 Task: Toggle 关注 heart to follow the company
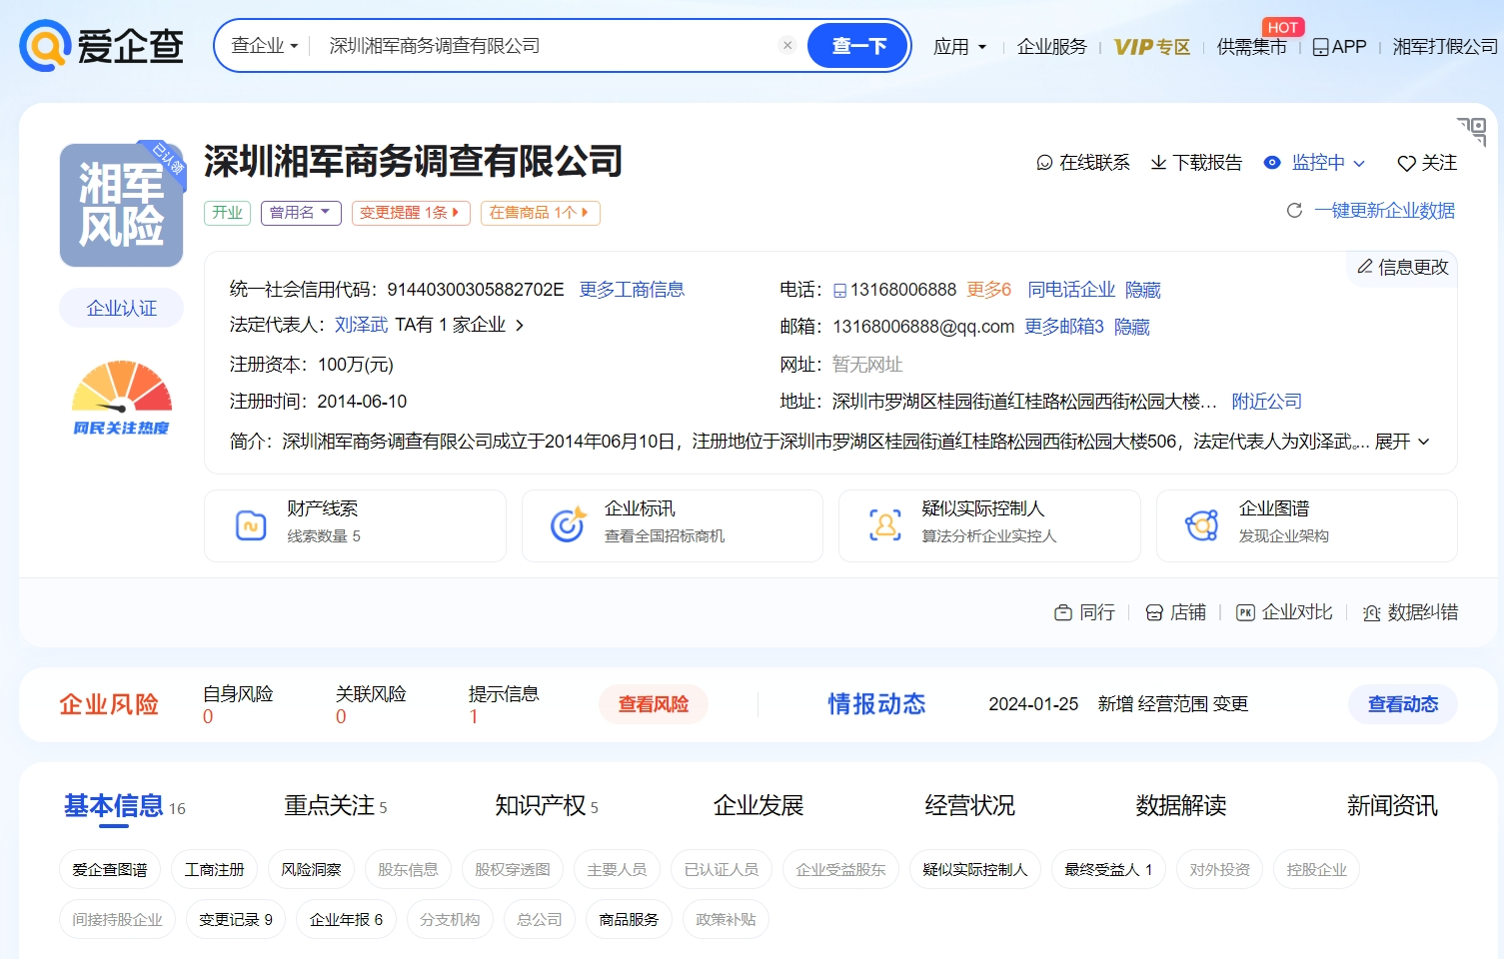coord(1406,163)
